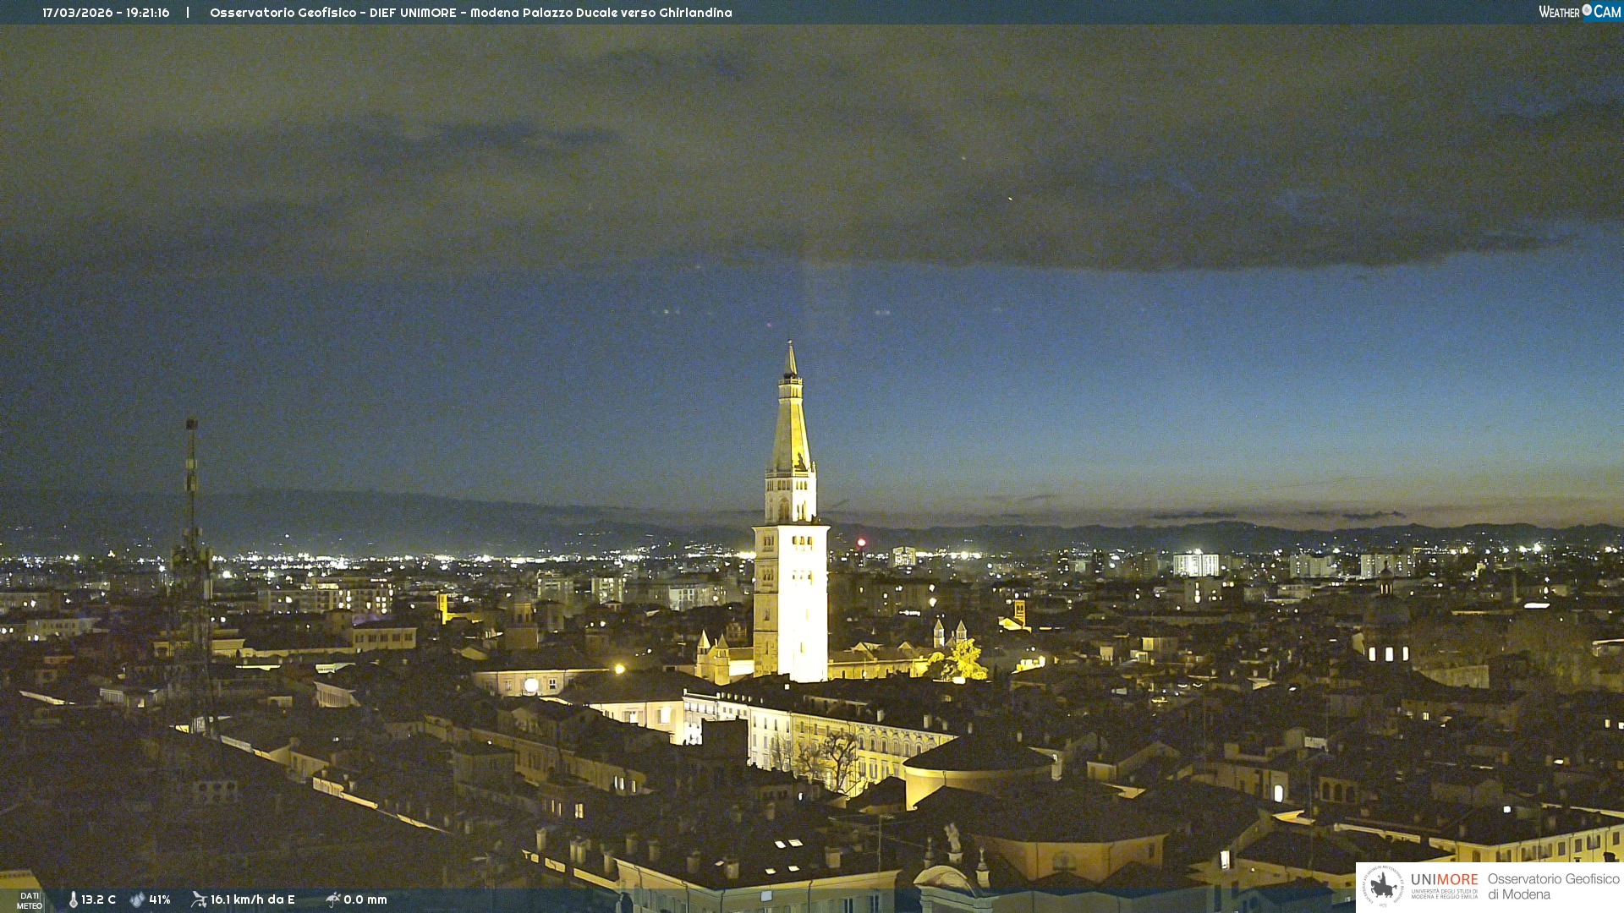Click the 0.0 mm rainfall reading
This screenshot has height=913, width=1624.
(x=365, y=899)
